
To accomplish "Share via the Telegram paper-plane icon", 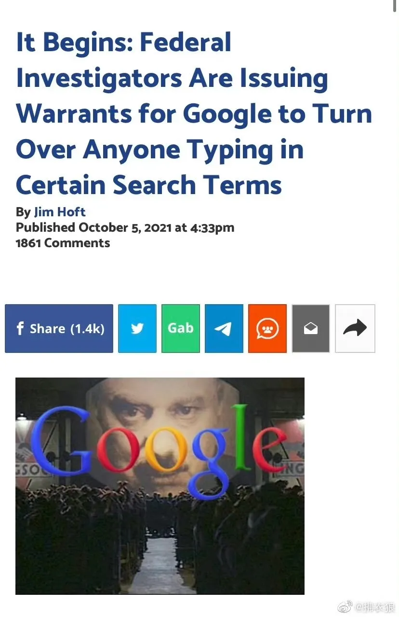I will tap(224, 328).
